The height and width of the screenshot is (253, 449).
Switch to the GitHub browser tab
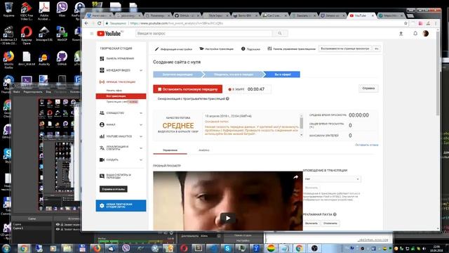click(x=187, y=15)
